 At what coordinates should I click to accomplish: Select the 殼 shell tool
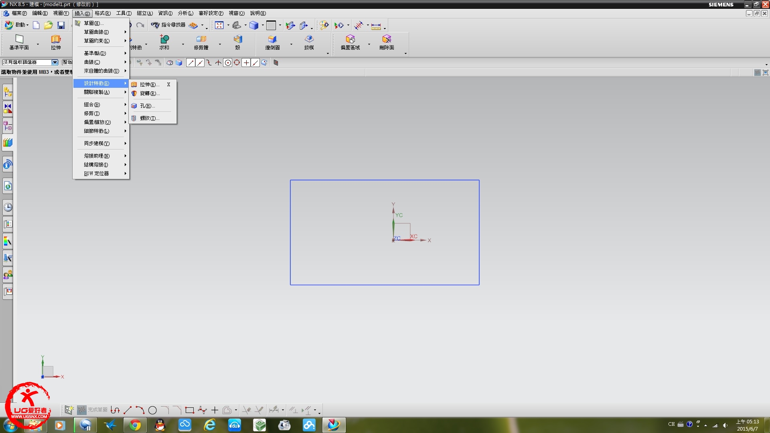[238, 42]
